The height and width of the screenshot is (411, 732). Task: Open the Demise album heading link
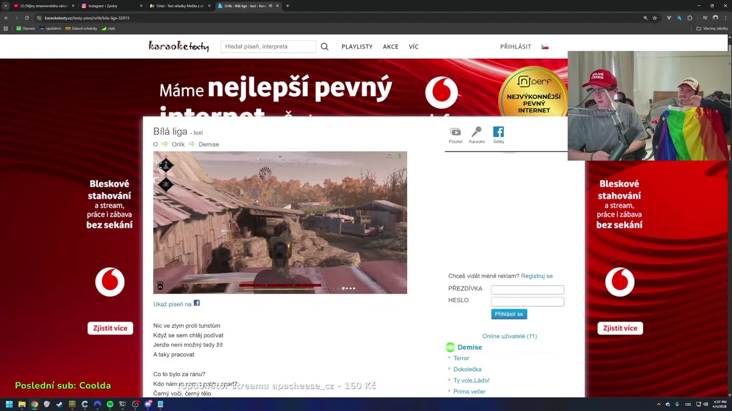(470, 347)
